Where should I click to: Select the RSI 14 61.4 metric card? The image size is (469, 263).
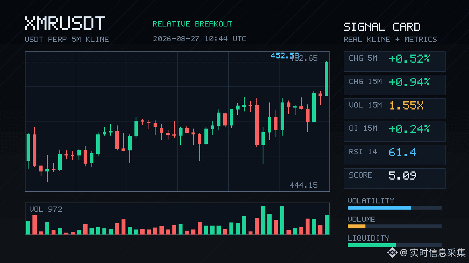tap(394, 155)
